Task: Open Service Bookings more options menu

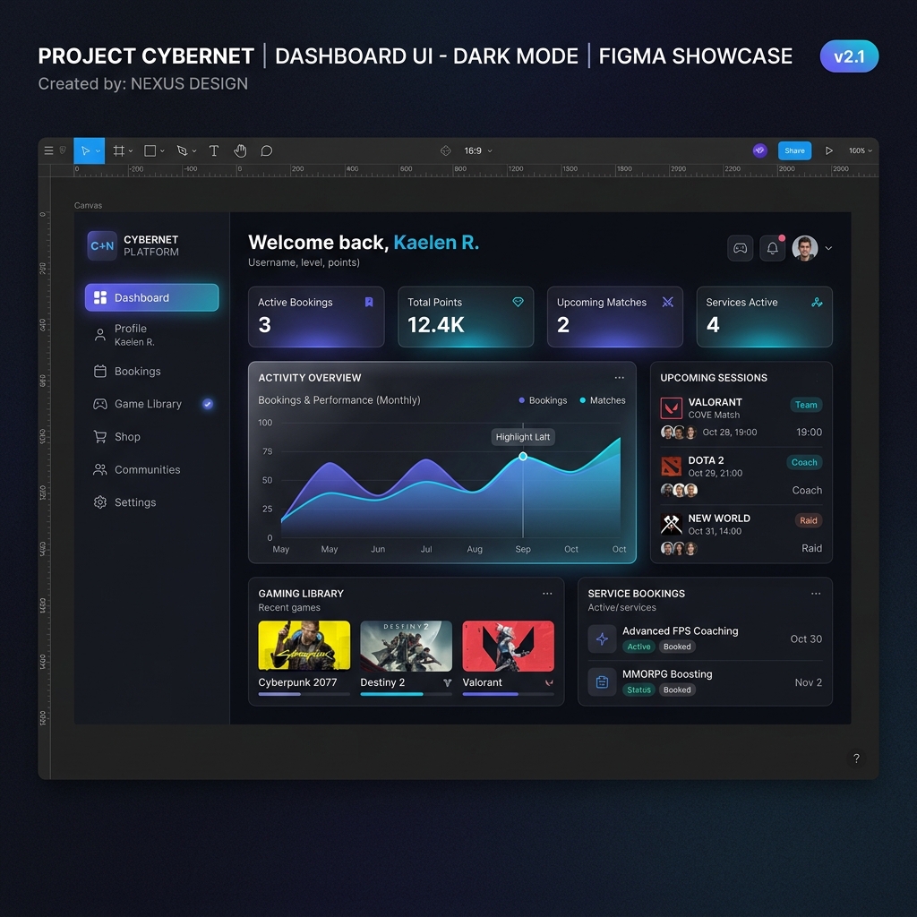Action: click(816, 594)
